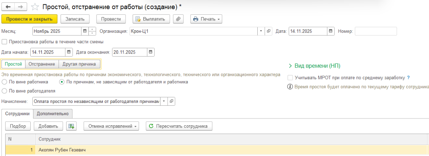The image size is (429, 156).
Task: Click into the Дата начала field
Action: [x=48, y=52]
